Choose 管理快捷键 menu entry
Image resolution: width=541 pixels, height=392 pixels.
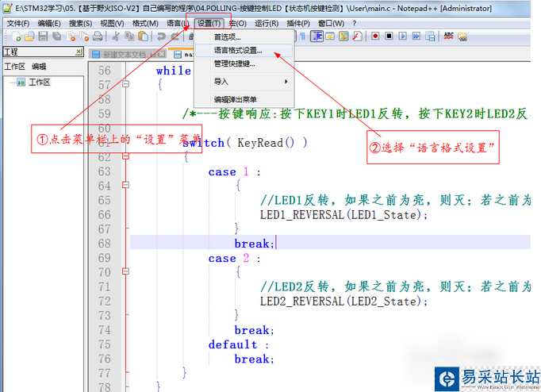pyautogui.click(x=234, y=63)
